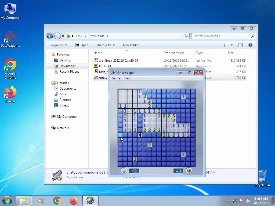Screen dimensions: 275x206
Task: Select Network in navigation pane
Action: pyautogui.click(x=63, y=128)
